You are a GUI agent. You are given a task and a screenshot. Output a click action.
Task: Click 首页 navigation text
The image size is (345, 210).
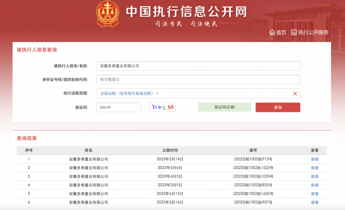[x=281, y=32]
